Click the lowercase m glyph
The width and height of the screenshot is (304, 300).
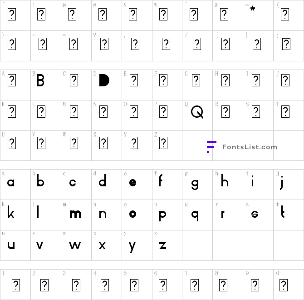75,214
